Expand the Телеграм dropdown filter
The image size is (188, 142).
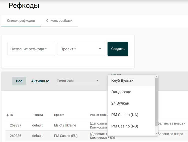point(78,81)
